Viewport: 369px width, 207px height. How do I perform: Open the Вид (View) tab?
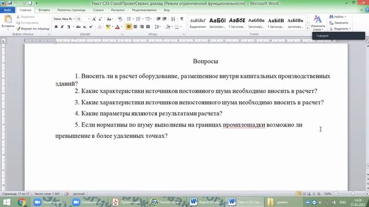(x=167, y=10)
